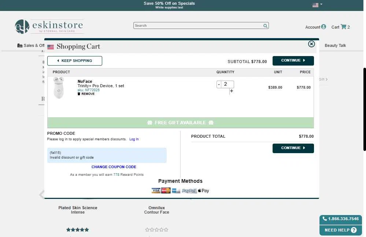
Task: Remove NuFace Trinity+ from cart
Action: tap(86, 94)
